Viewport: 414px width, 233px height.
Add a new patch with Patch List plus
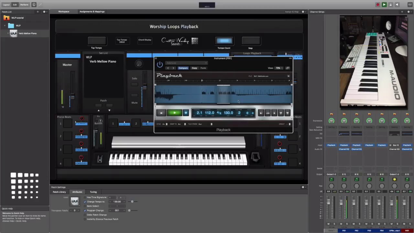38,12
